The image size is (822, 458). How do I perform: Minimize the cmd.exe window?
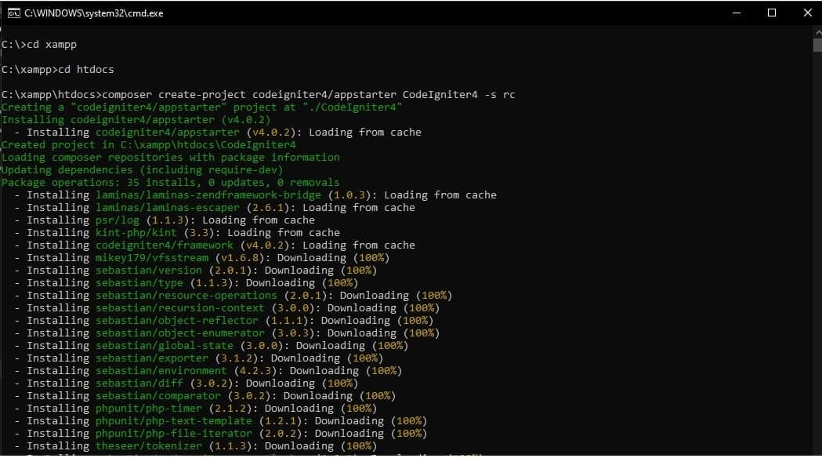737,13
